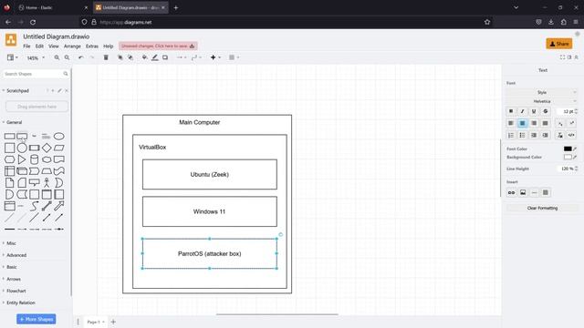Image resolution: width=584 pixels, height=328 pixels.
Task: Click the More Shapes button
Action: 36,319
